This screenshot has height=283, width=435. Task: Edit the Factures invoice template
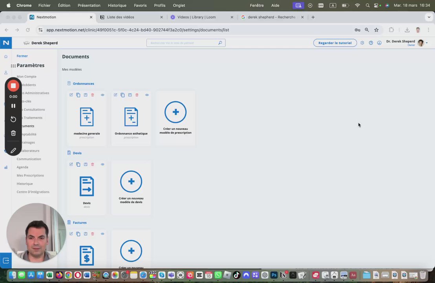point(71,234)
